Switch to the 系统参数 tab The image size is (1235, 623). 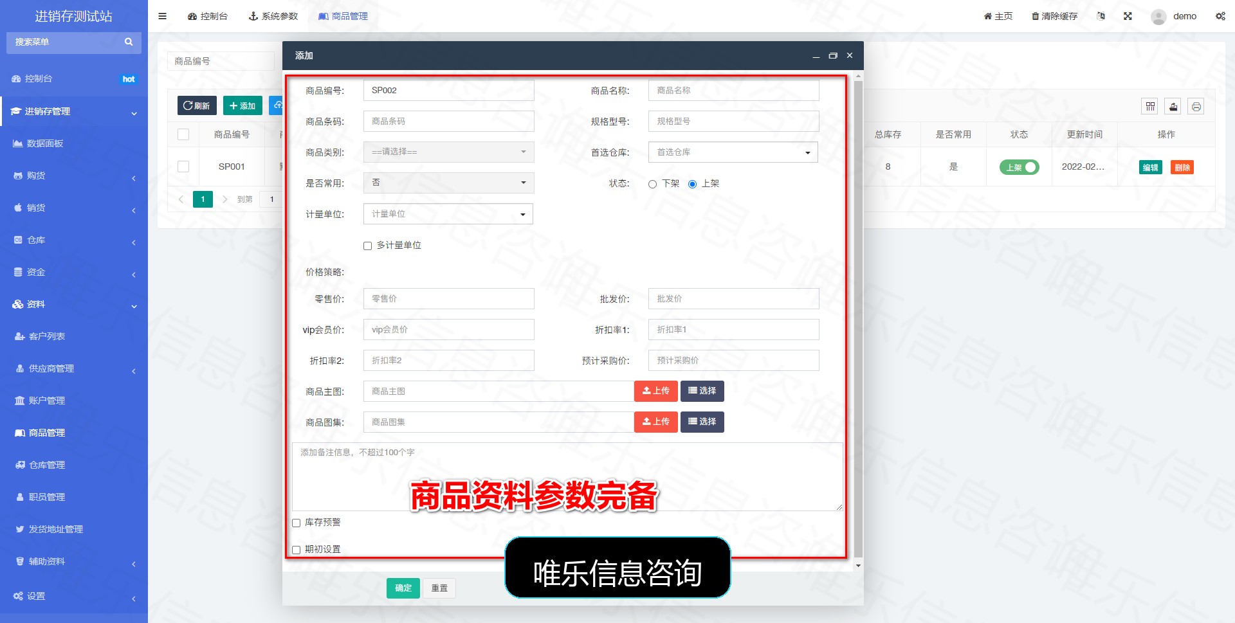(273, 16)
